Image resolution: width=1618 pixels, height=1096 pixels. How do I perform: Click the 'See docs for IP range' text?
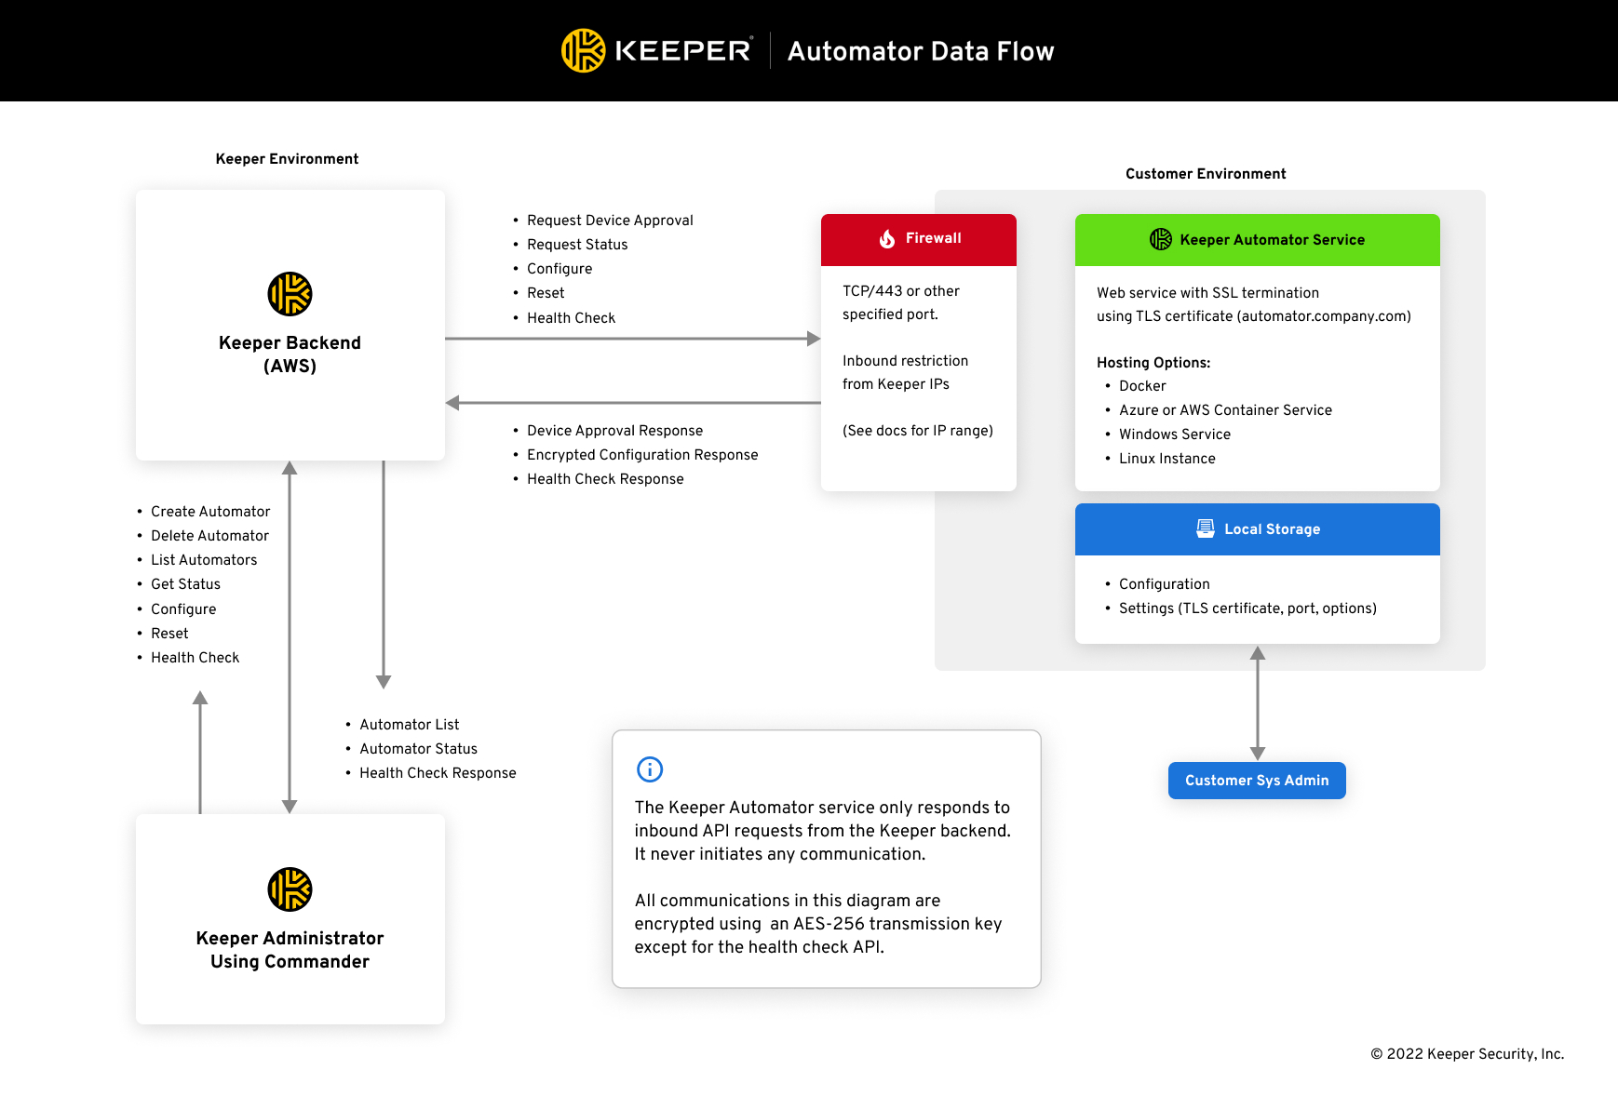tap(917, 431)
